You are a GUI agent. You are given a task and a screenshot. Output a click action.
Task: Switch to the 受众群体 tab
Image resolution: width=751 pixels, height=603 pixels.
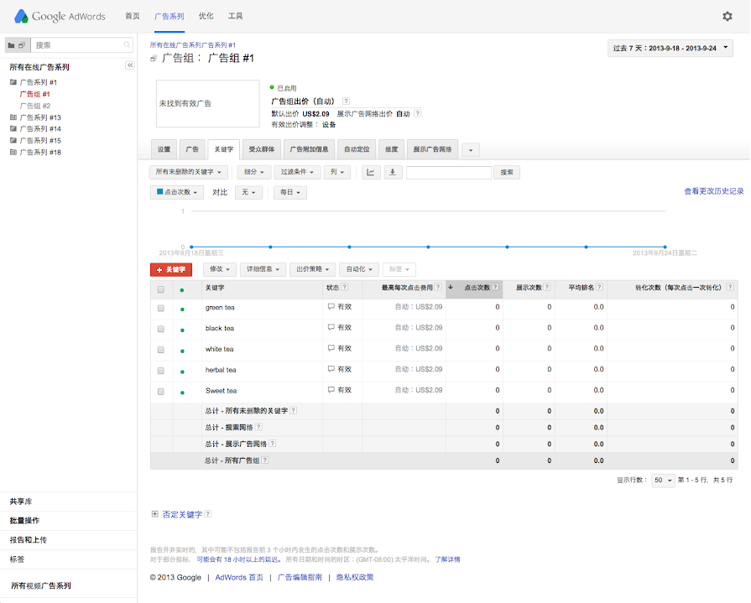pos(262,149)
